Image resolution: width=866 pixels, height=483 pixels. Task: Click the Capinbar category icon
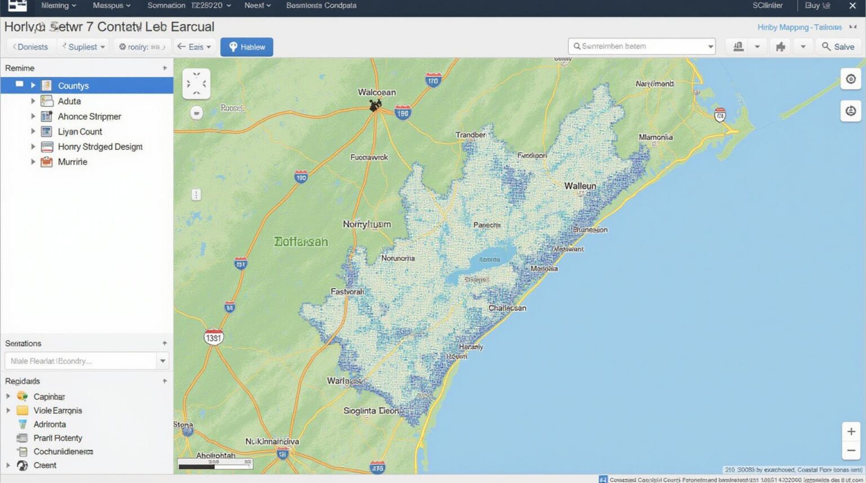point(23,396)
